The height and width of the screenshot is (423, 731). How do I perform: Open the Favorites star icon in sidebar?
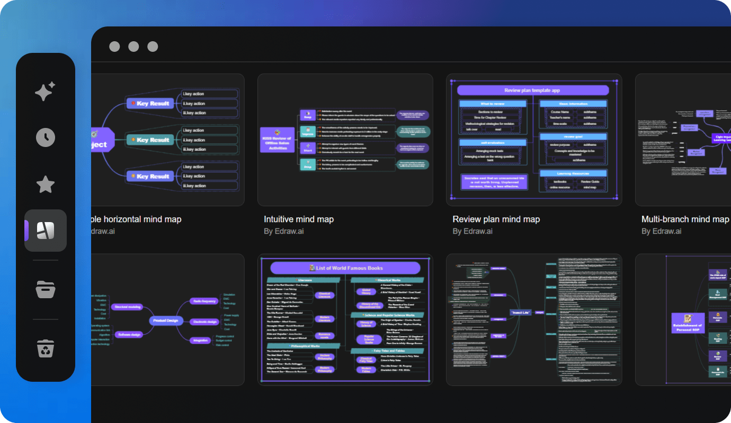coord(46,185)
